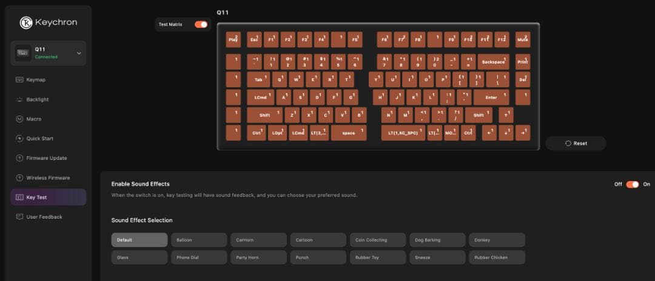Screen dimensions: 655x281
Task: Click the right arrow key
Action: [523, 133]
